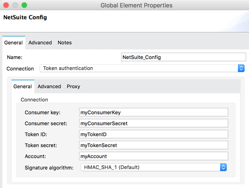249x188 pixels.
Task: Select the top-level General tab
Action: (14, 43)
